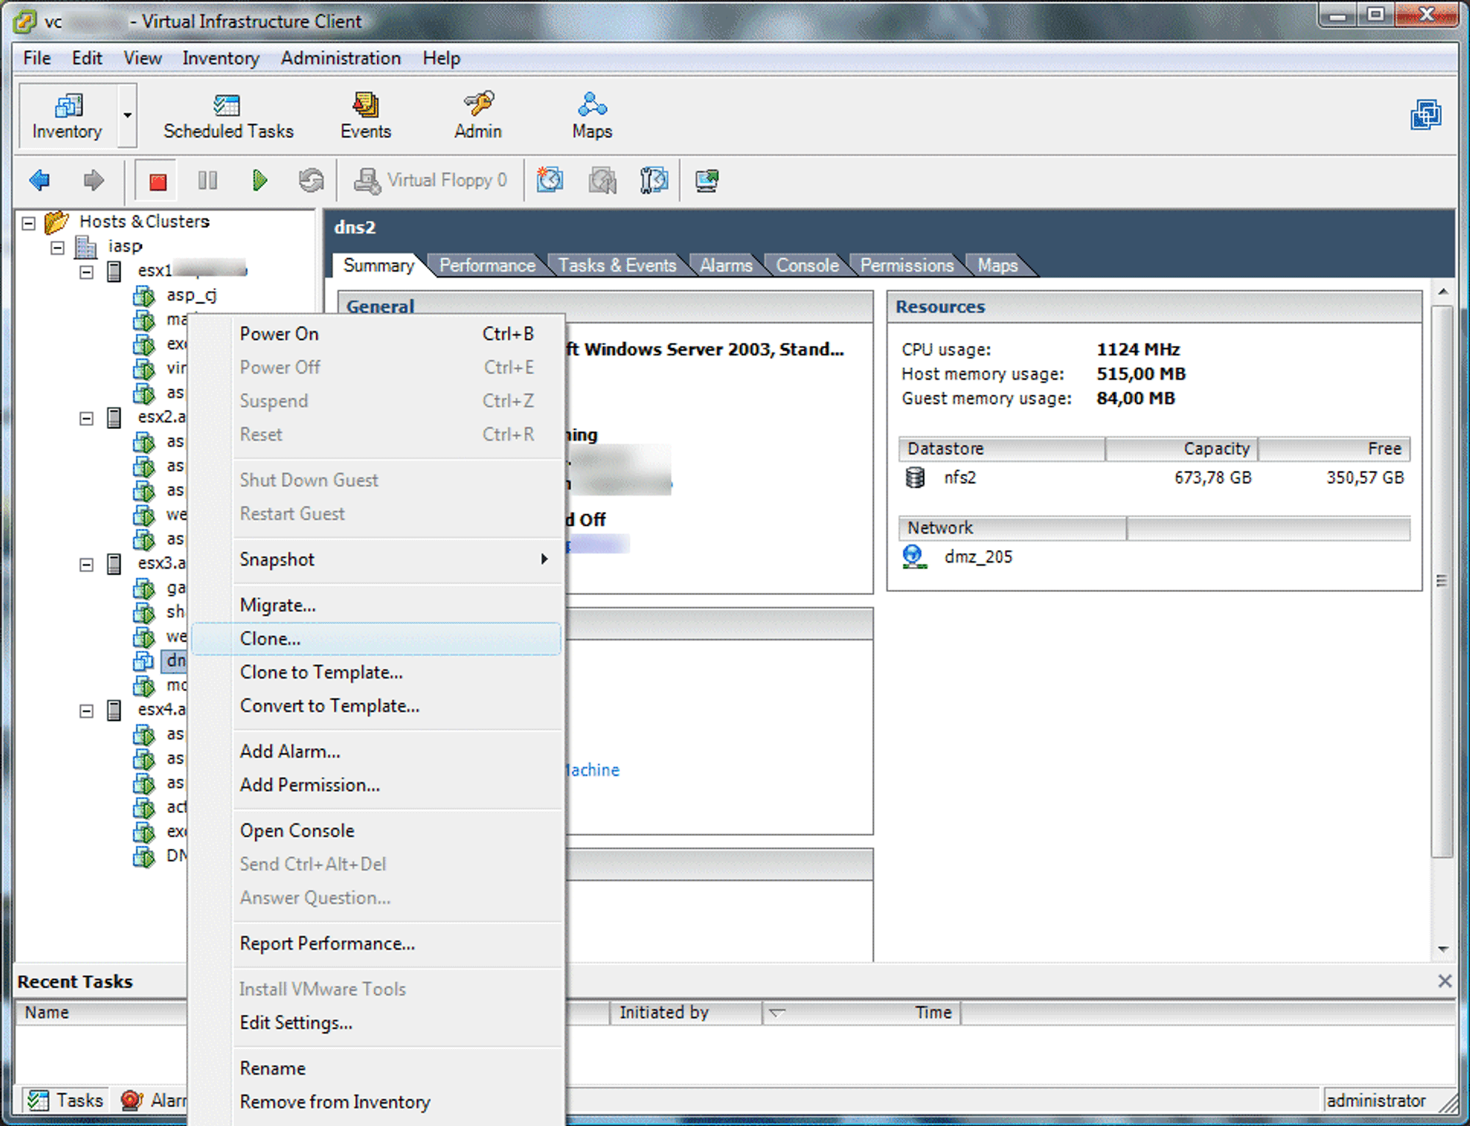Open the Administration menu

[341, 58]
